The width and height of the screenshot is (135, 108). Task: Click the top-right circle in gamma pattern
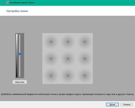(x=84, y=42)
